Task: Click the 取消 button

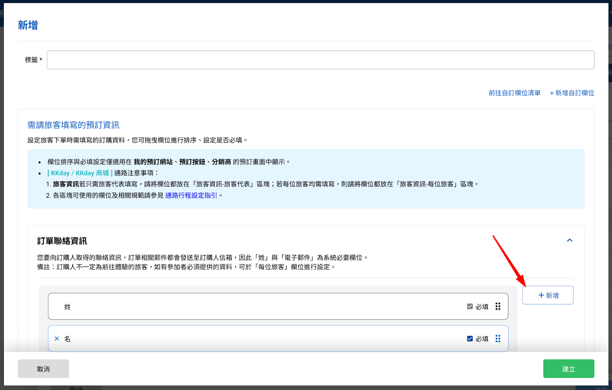Action: click(x=43, y=369)
